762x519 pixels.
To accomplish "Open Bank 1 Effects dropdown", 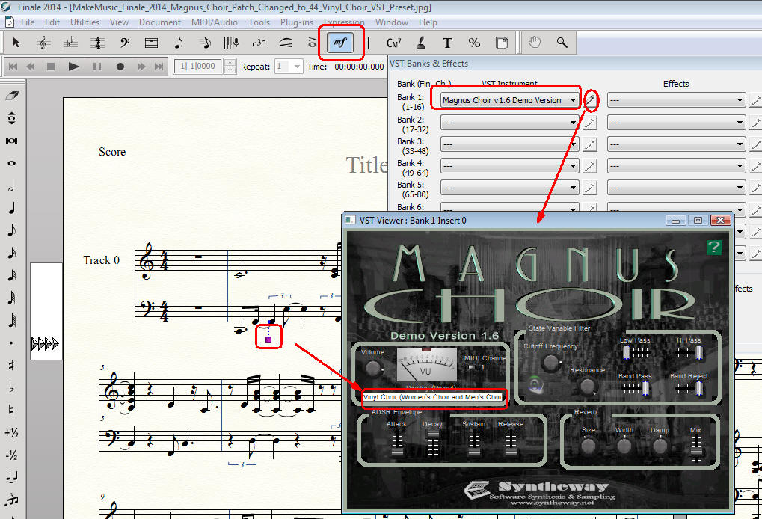I will (676, 101).
